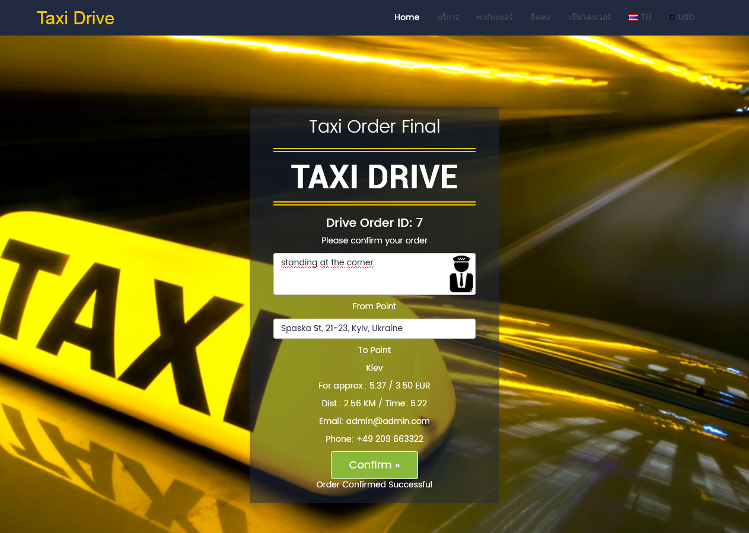Click the 'Taxi Order Final' heading
This screenshot has height=533, width=749.
coord(374,126)
